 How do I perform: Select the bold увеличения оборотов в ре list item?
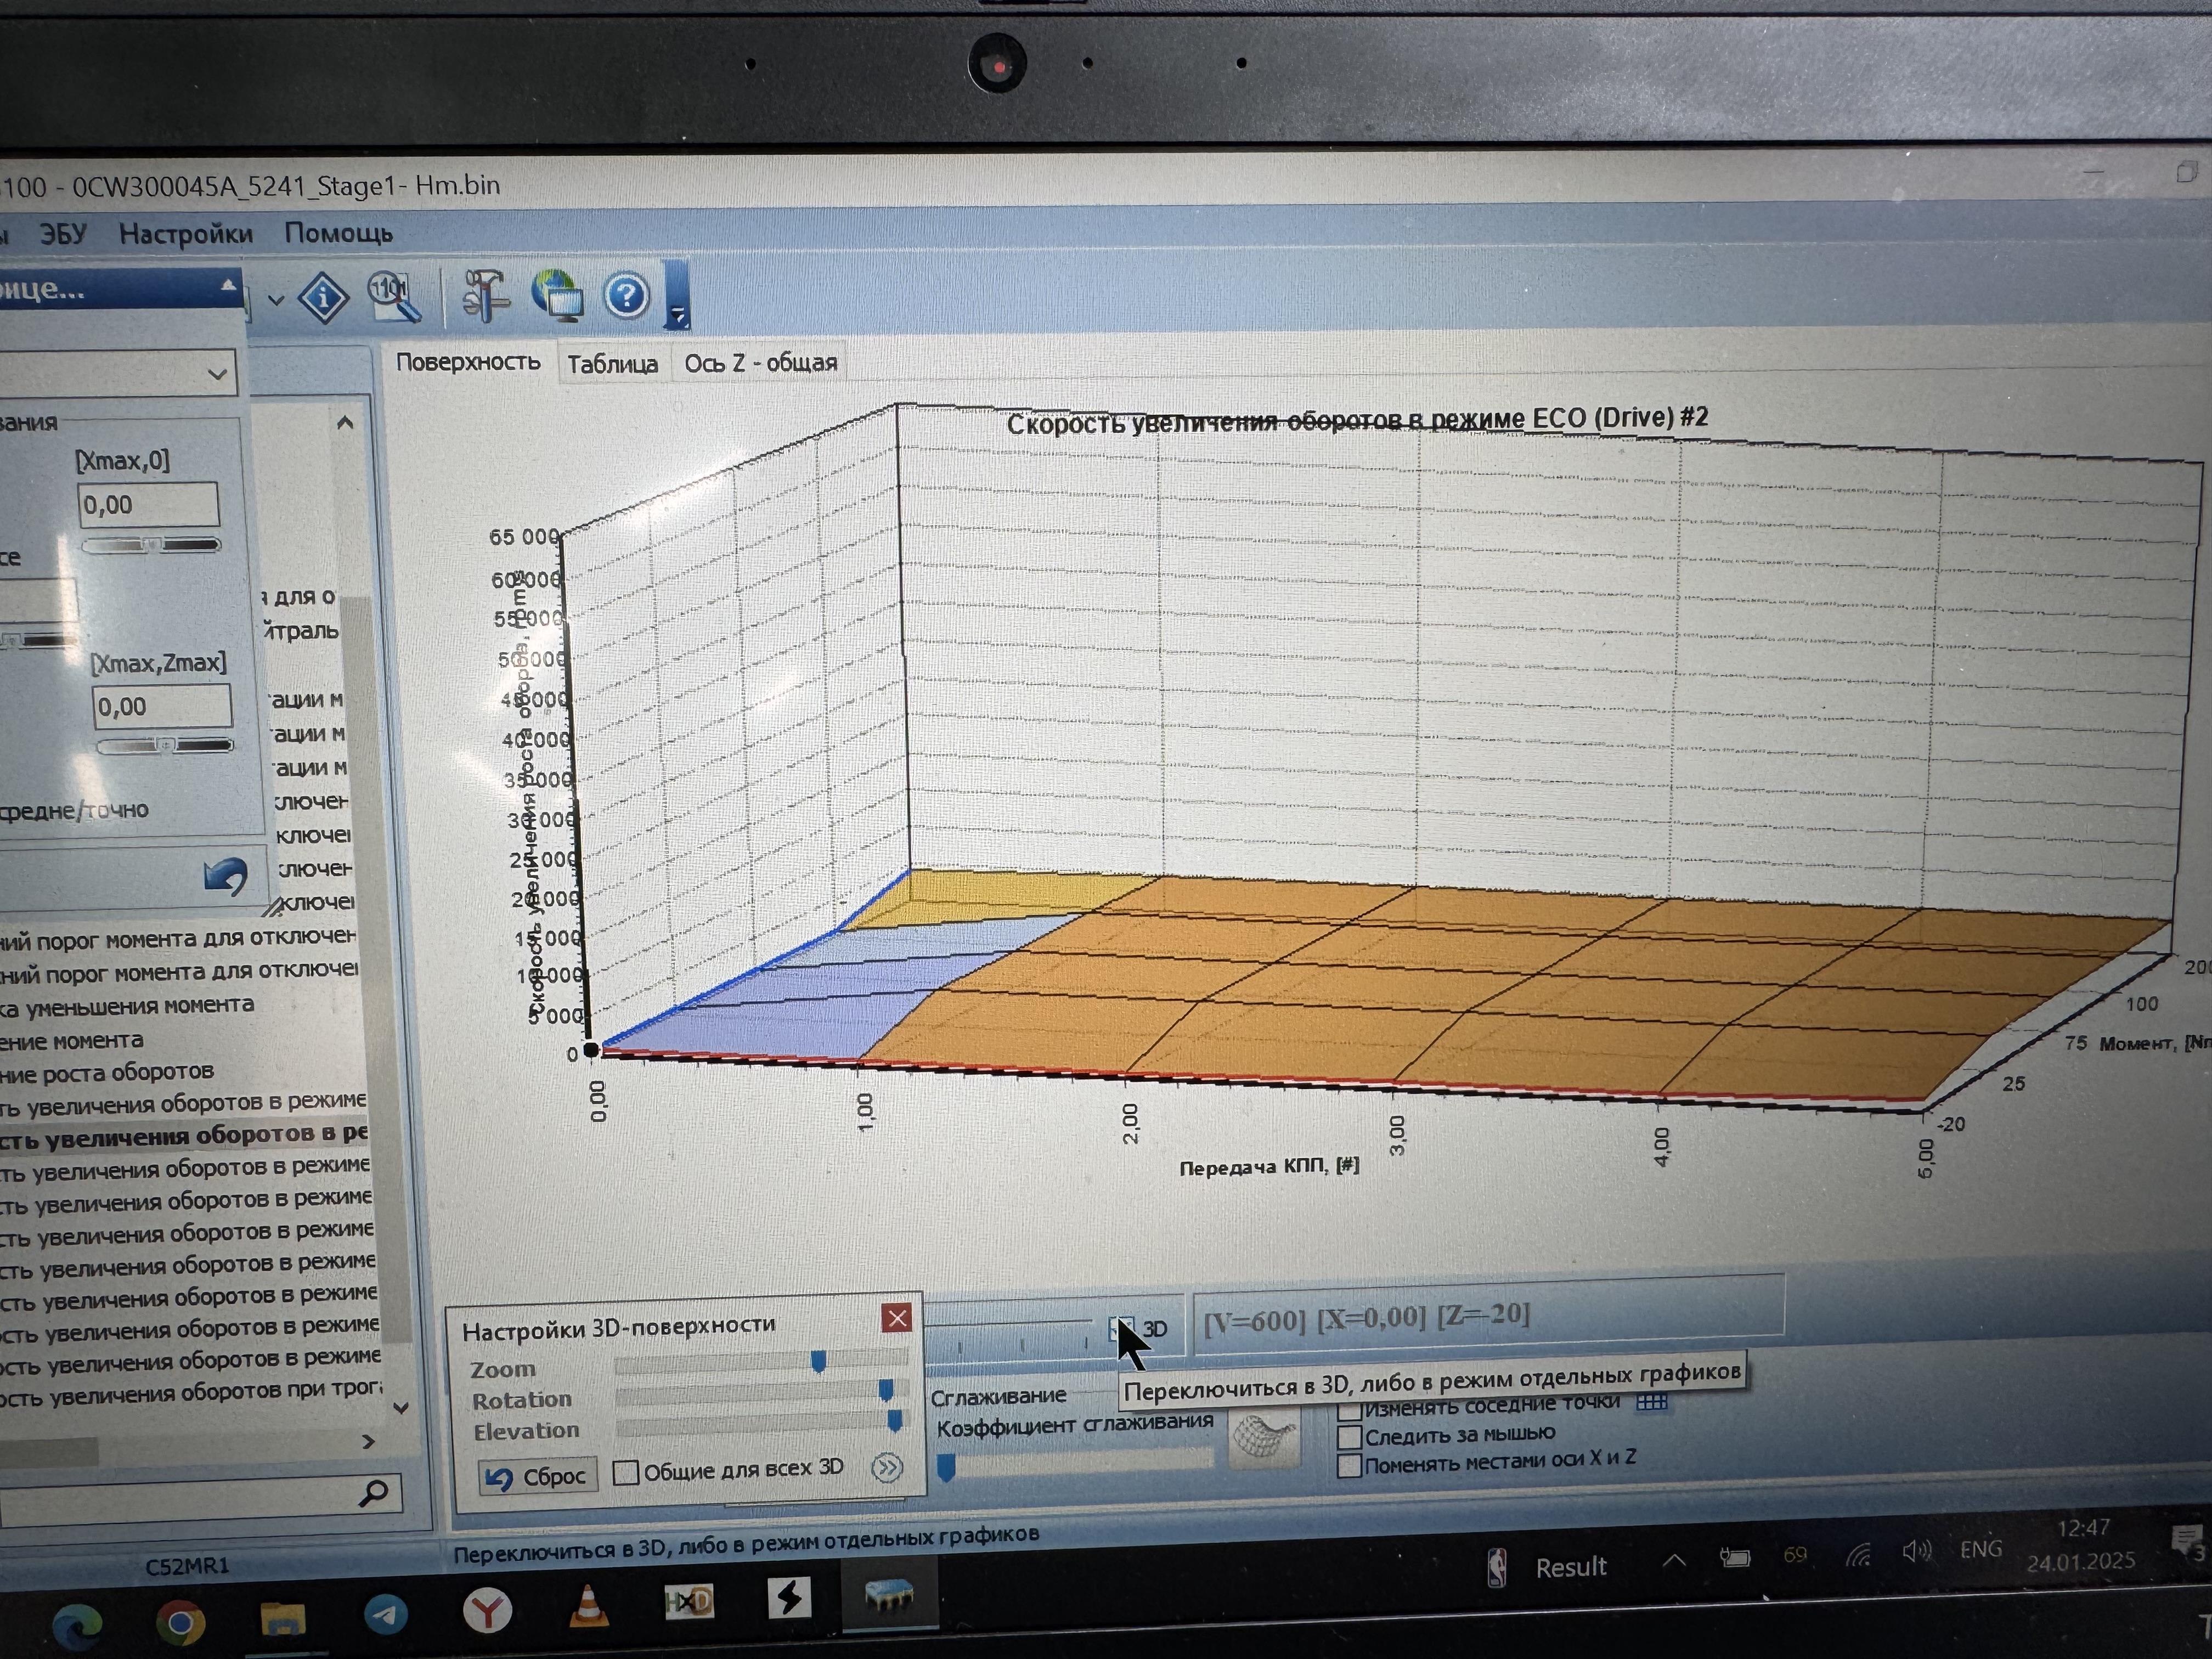(184, 1136)
